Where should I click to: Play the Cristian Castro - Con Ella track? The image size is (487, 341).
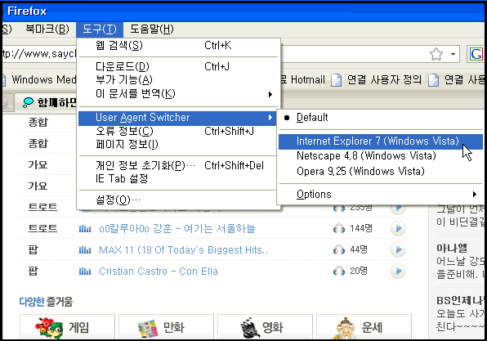(398, 271)
